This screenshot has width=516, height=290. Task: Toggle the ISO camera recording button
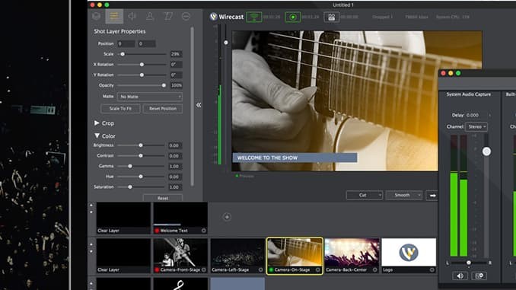pyautogui.click(x=331, y=17)
